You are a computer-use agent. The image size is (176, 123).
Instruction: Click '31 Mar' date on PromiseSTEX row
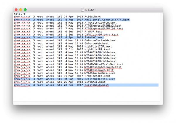point(69,76)
